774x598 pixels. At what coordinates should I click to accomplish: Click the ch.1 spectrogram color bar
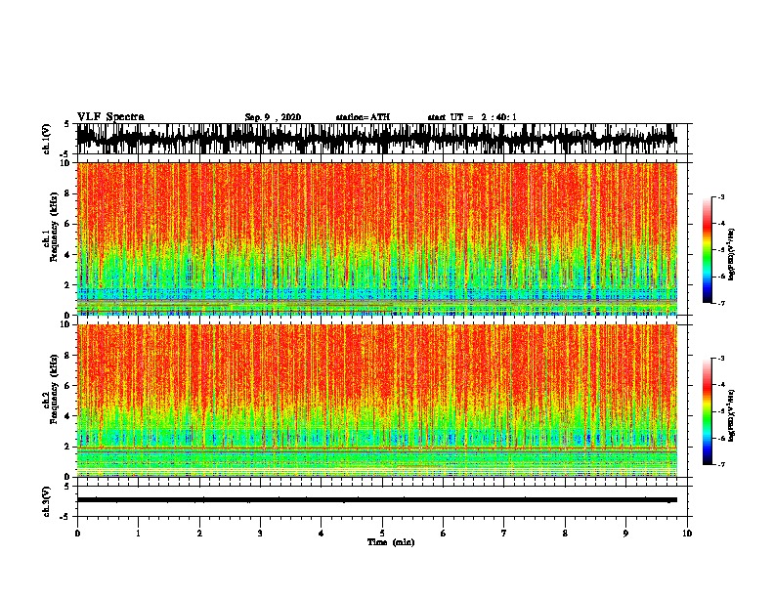[707, 250]
